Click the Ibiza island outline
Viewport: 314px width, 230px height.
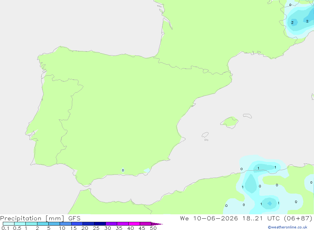pyautogui.click(x=205, y=135)
